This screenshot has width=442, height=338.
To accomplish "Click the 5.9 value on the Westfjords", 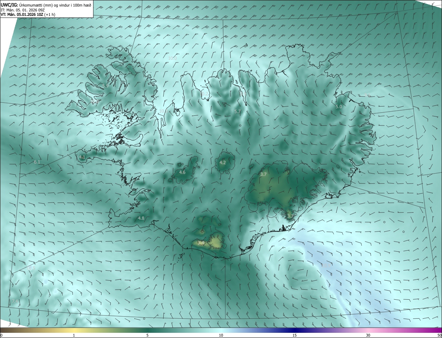I will [105, 86].
